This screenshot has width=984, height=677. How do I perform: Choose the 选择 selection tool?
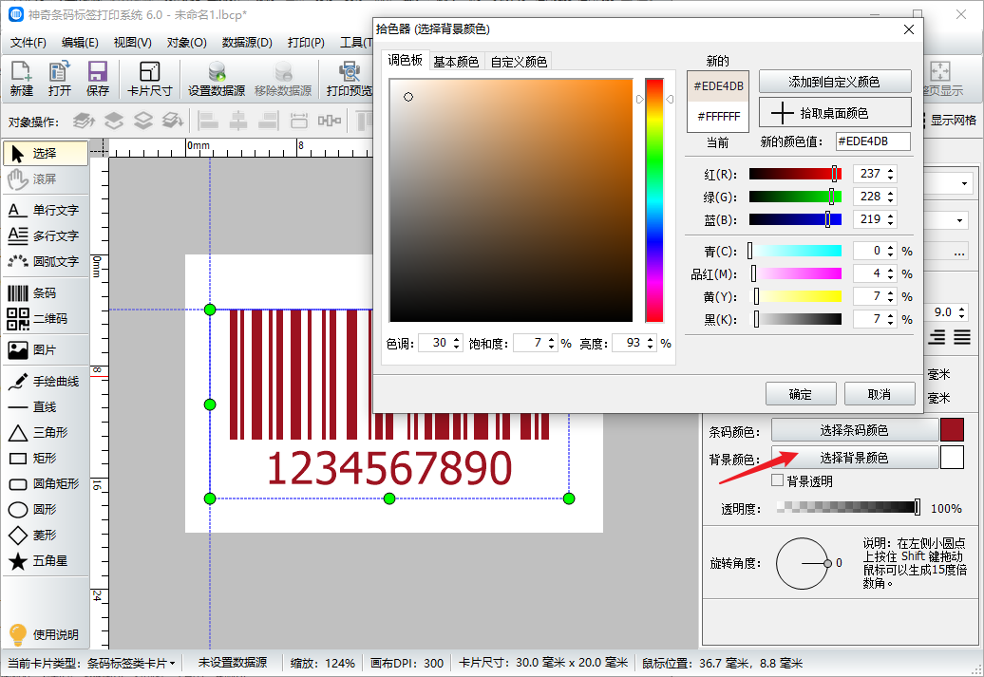click(46, 153)
